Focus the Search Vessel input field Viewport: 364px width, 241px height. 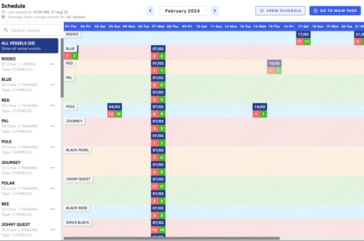[x=30, y=30]
